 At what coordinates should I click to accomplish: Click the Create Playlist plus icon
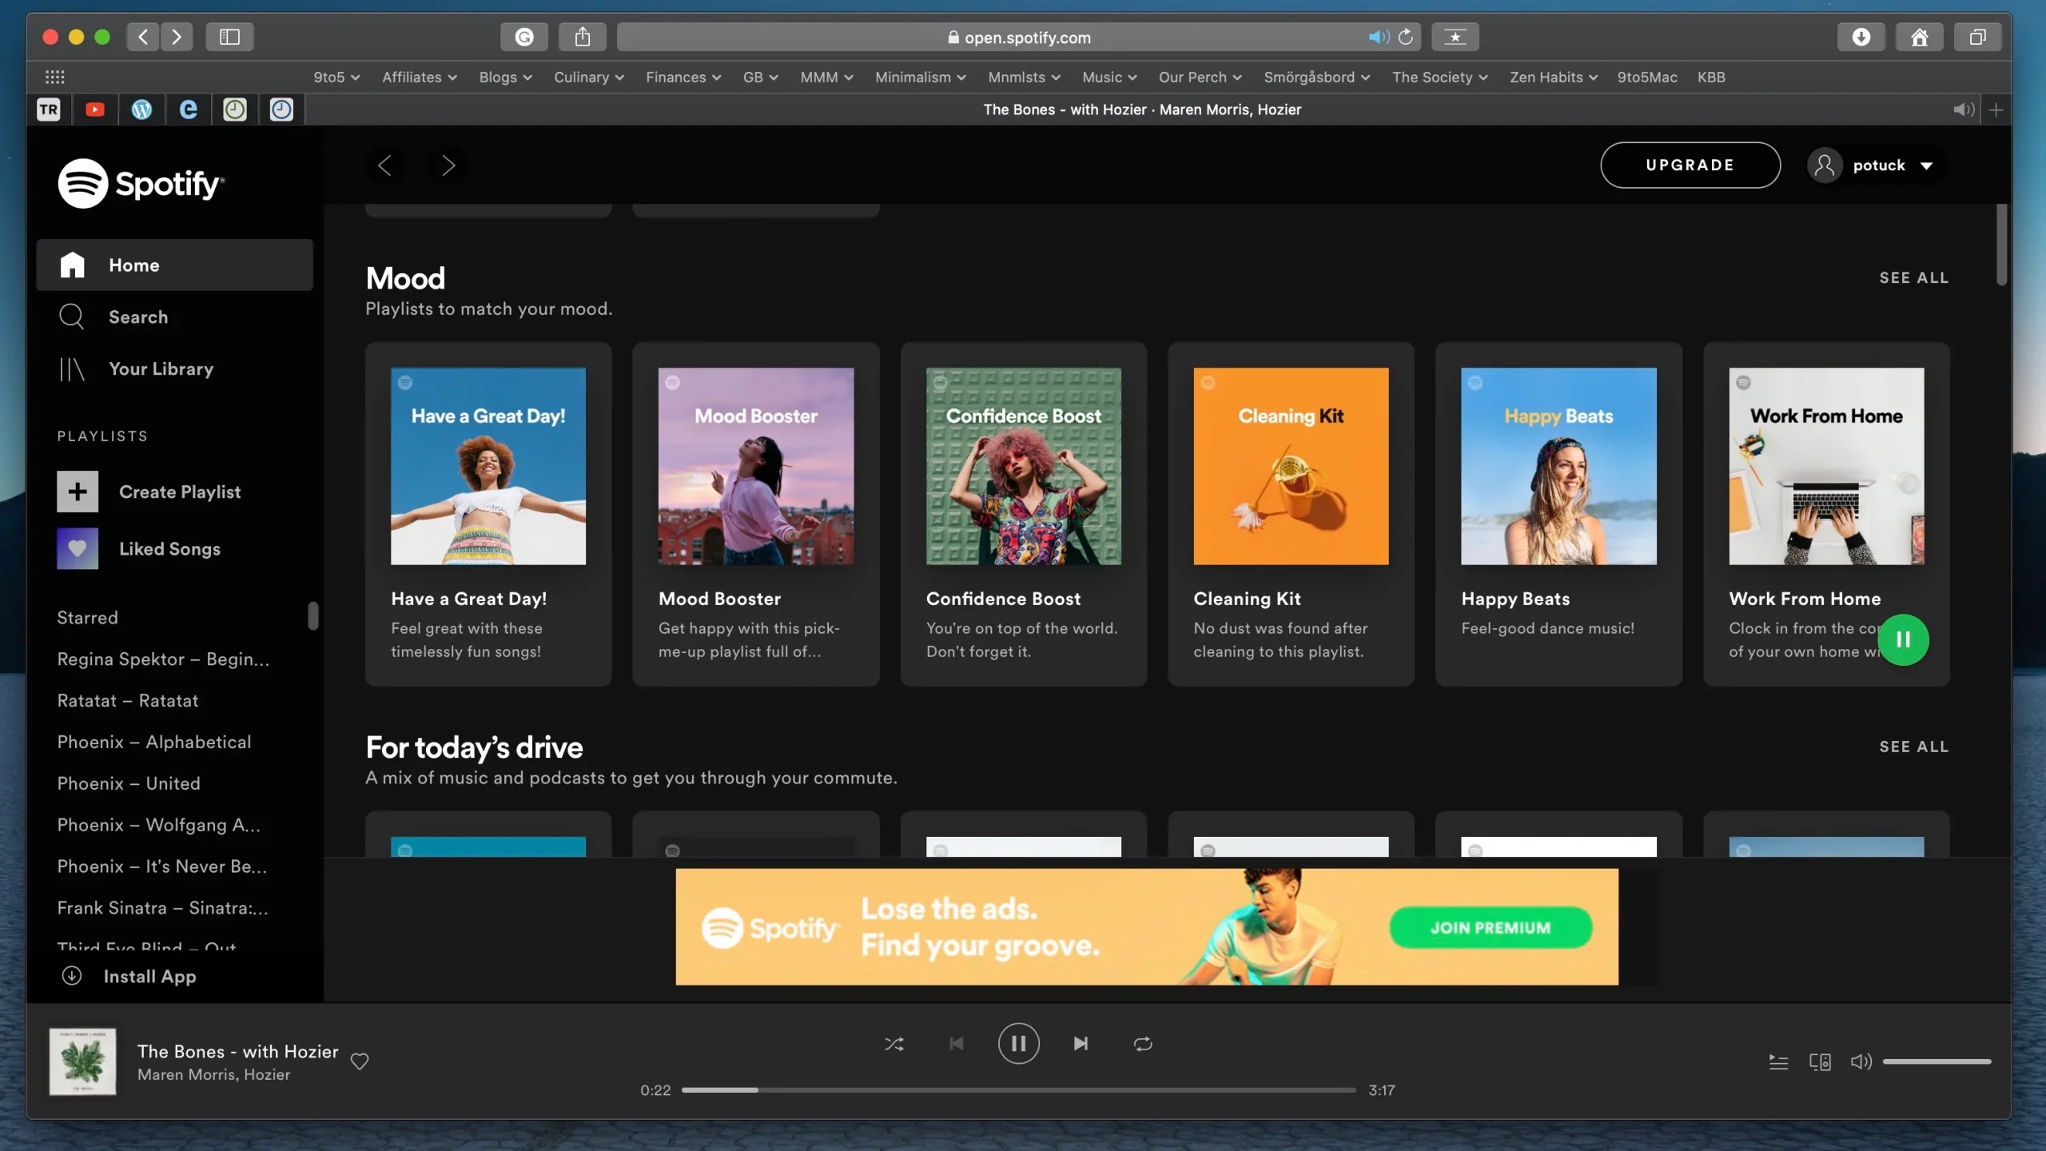pyautogui.click(x=78, y=492)
